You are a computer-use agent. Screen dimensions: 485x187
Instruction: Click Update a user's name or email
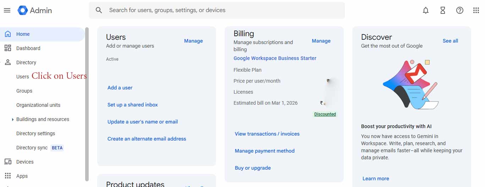pos(143,122)
